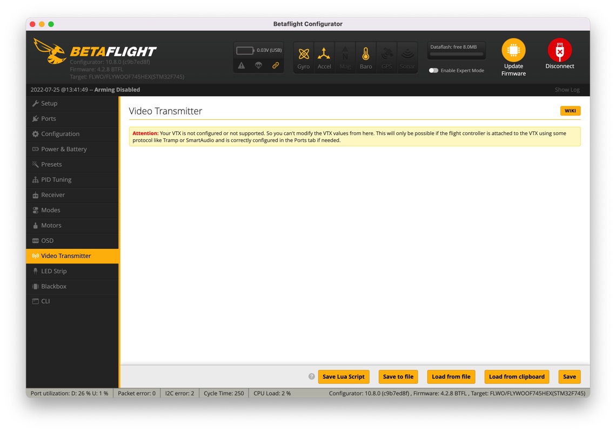Open the Setup tab
616x432 pixels.
pyautogui.click(x=72, y=103)
